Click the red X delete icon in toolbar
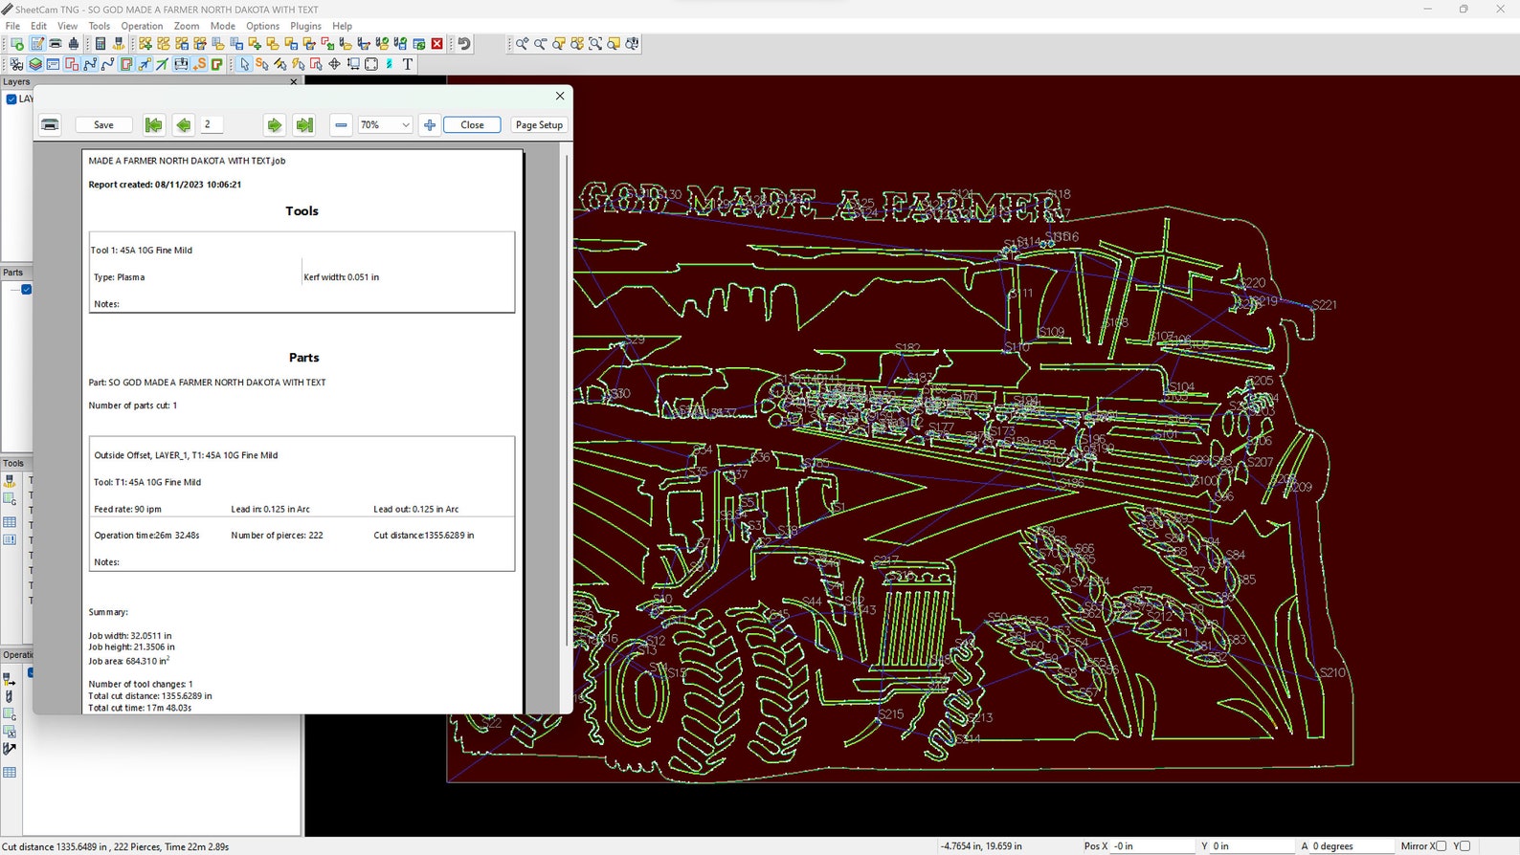1520x855 pixels. tap(437, 44)
